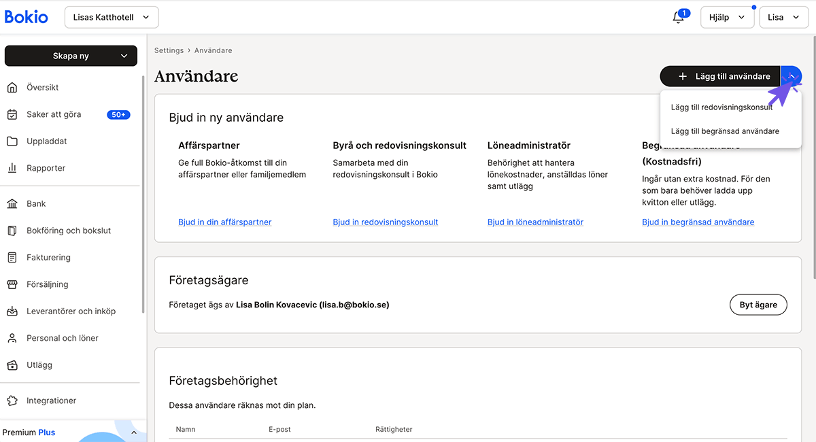Click the Uppladdat folder icon

(12, 141)
